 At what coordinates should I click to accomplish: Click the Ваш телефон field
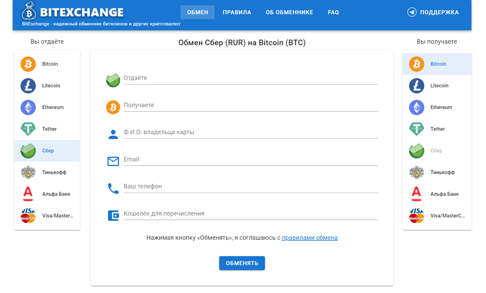(250, 187)
